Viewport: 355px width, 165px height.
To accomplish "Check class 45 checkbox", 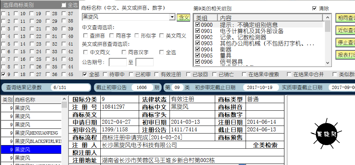I will click(x=64, y=75).
